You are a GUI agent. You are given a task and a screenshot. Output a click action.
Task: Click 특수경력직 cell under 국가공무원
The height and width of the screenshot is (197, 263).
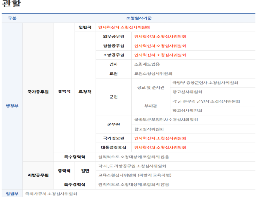pos(75,157)
